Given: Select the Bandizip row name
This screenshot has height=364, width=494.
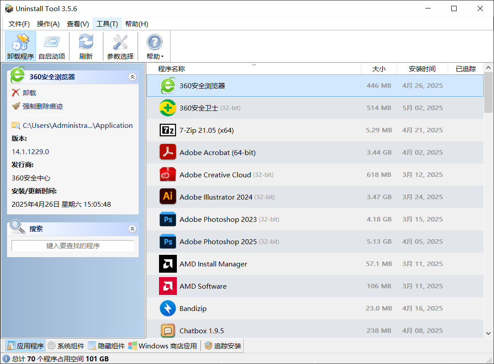Looking at the screenshot, I should (193, 309).
